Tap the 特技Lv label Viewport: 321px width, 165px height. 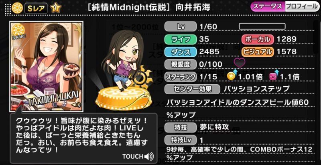coord(181,140)
